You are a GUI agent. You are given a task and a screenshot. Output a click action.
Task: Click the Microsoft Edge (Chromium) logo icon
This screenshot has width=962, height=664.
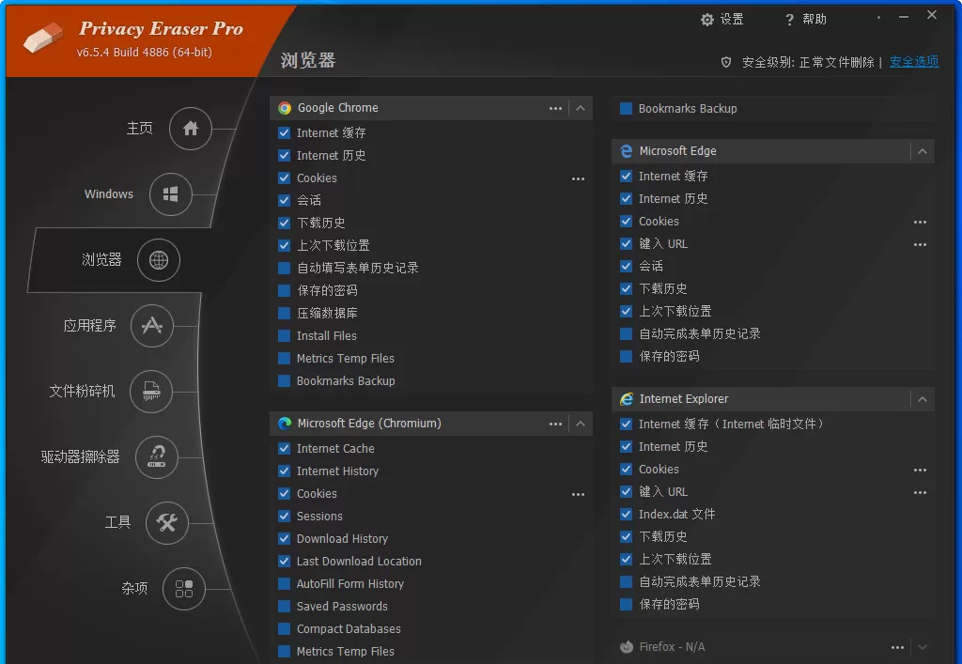click(284, 424)
